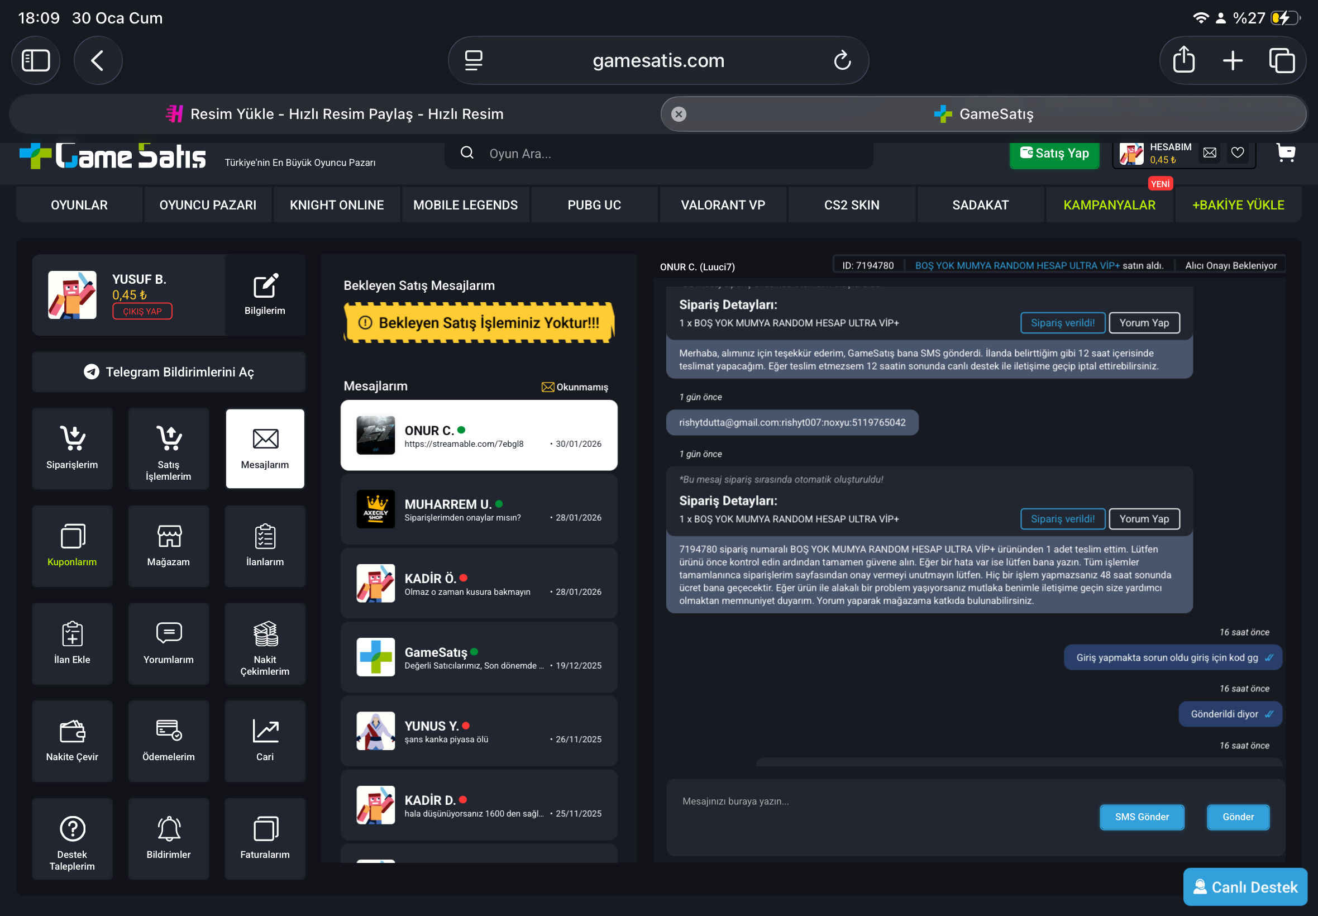Open PUBG UC menu item

click(594, 205)
